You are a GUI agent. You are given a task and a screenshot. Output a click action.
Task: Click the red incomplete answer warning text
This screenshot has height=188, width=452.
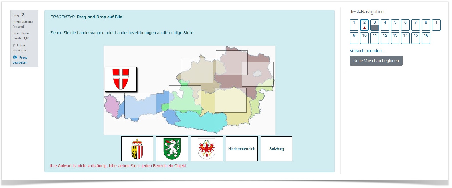118,166
